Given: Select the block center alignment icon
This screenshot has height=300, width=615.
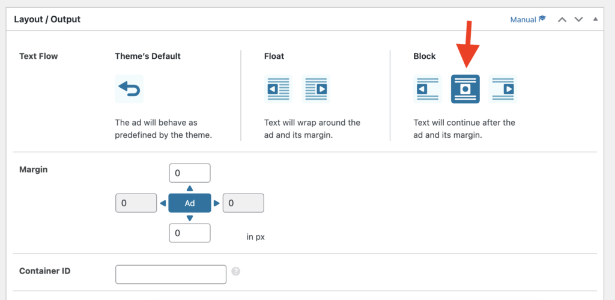Looking at the screenshot, I should pos(465,89).
